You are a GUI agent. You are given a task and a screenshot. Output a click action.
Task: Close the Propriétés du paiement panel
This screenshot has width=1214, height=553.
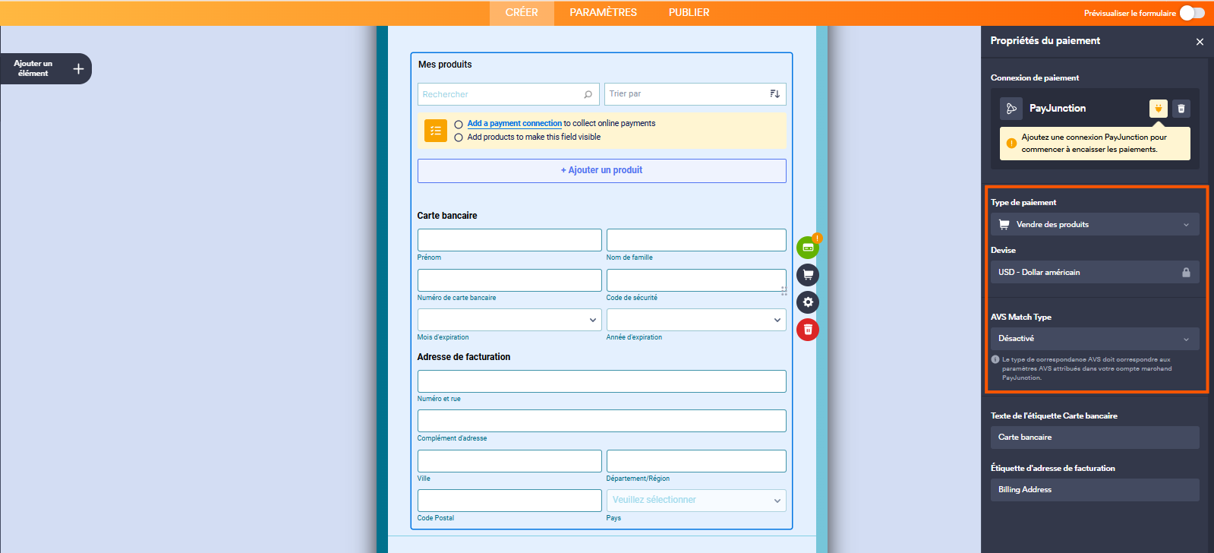(1200, 42)
